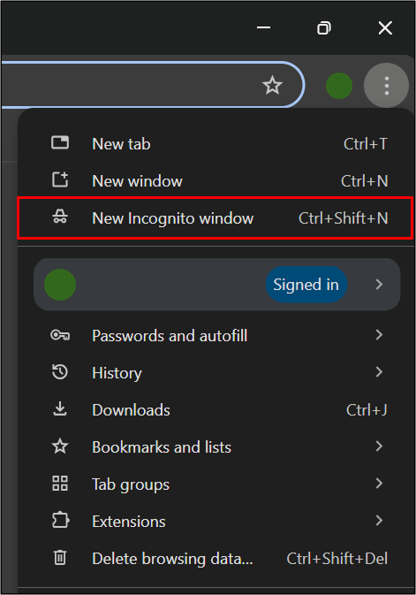Screen dimensions: 416x595
Task: Select New Incognito window menu item
Action: [x=216, y=217]
